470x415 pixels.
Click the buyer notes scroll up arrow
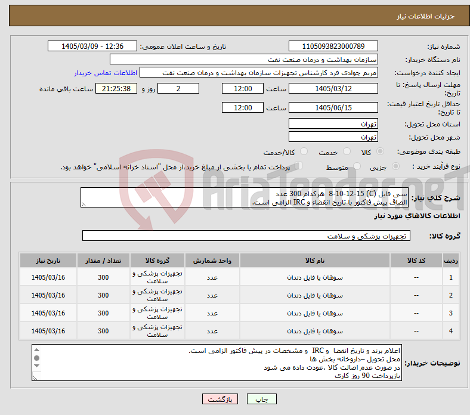(36, 349)
